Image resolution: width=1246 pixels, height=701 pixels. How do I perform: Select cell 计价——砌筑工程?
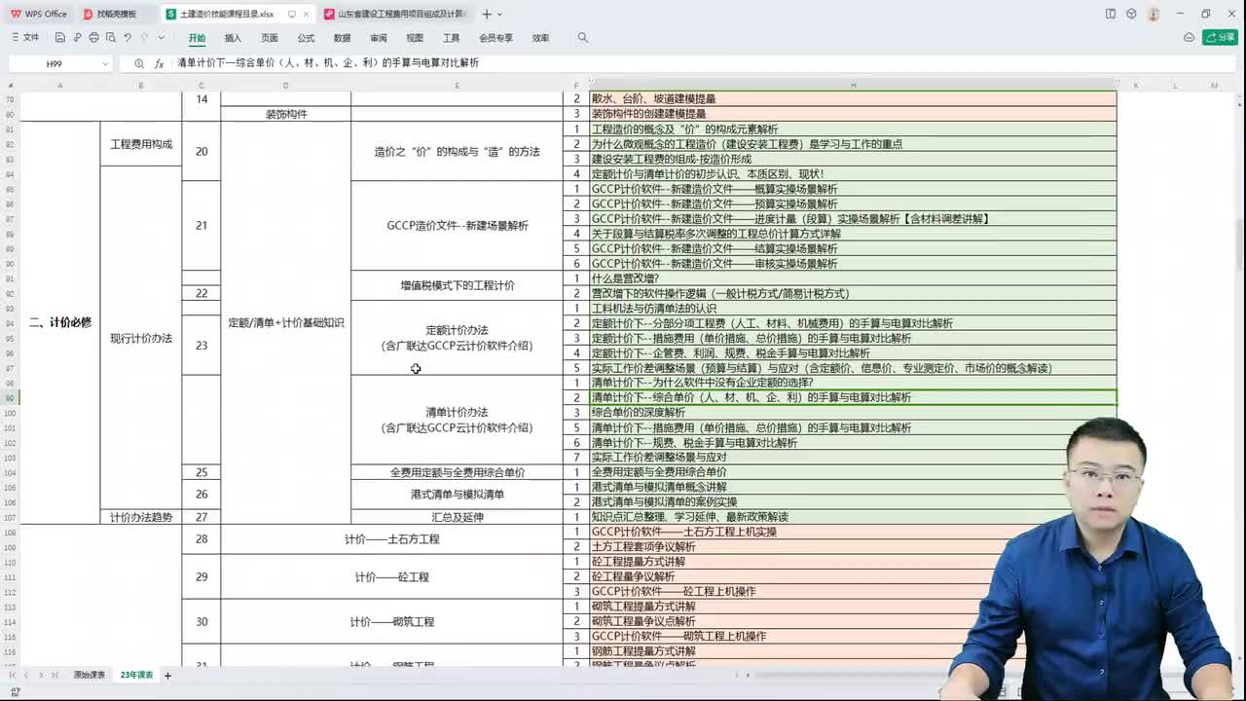coord(392,621)
